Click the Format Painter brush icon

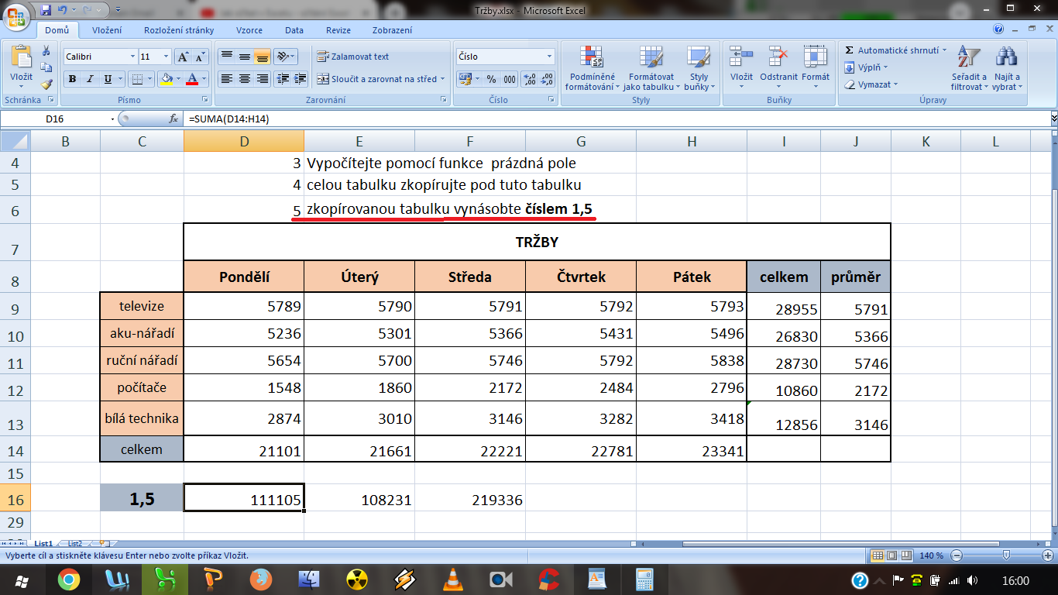46,84
